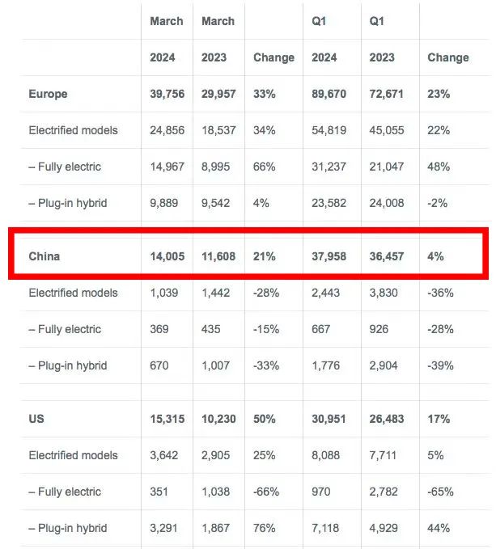Viewport: 496px width, 549px height.
Task: Select Europe fully electric value 14,967
Action: 167,167
